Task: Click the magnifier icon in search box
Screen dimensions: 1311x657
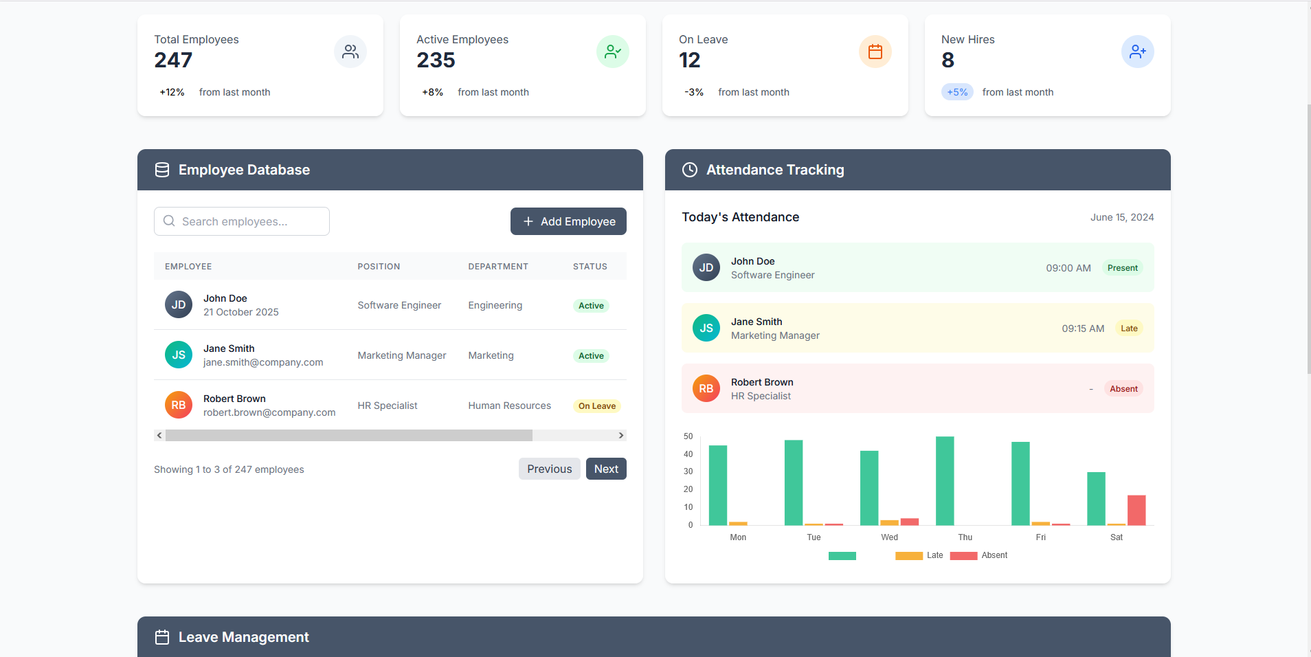Action: pyautogui.click(x=169, y=221)
